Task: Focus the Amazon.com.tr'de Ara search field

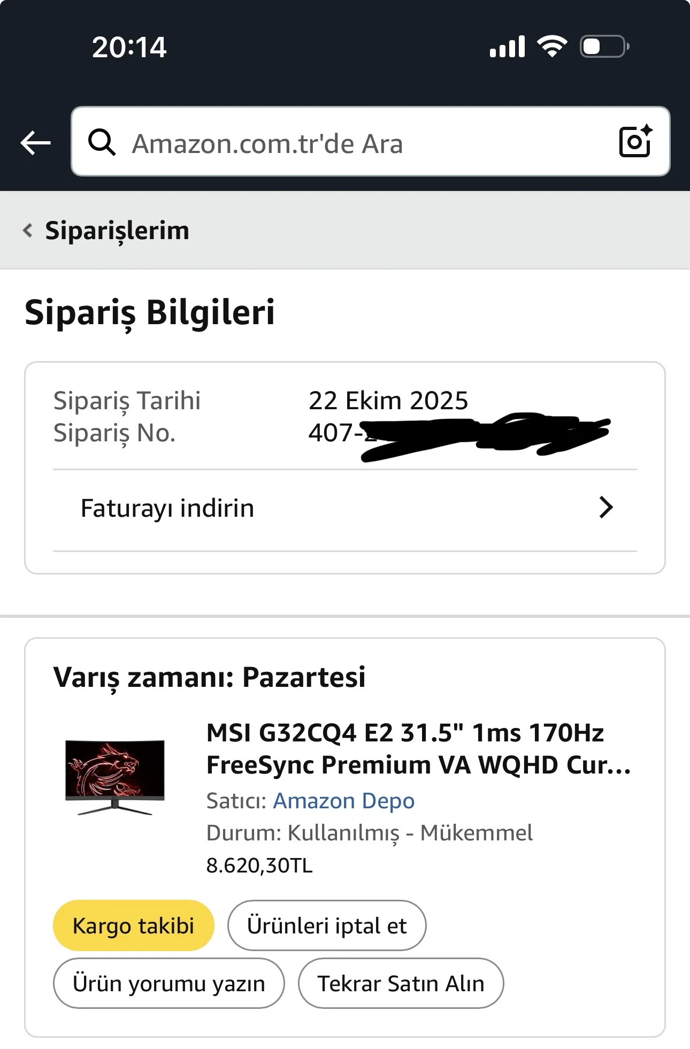Action: [348, 143]
